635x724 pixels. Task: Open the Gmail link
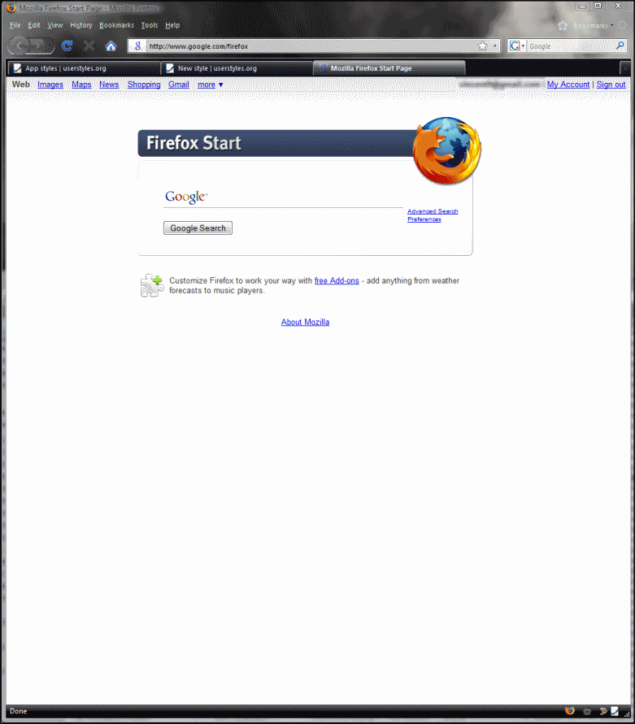(x=178, y=85)
